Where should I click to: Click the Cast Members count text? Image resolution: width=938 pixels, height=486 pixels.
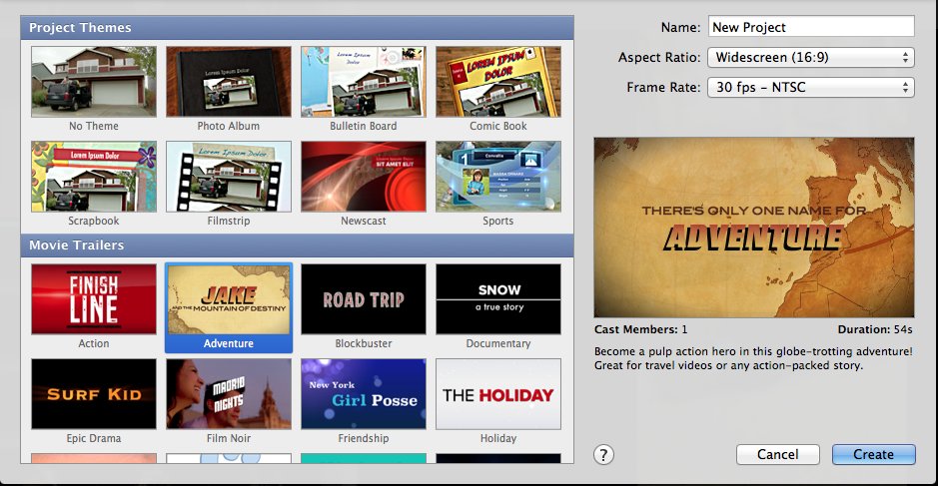coord(640,329)
